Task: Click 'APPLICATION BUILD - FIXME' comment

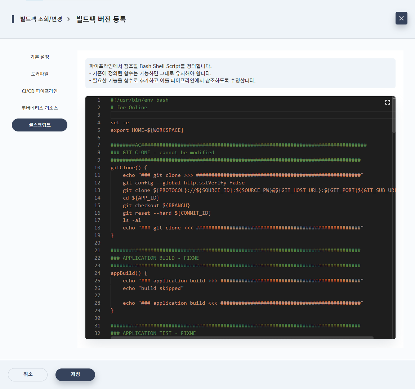Action: (x=155, y=258)
